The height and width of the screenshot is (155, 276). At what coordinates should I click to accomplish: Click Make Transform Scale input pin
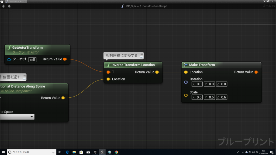(186, 96)
